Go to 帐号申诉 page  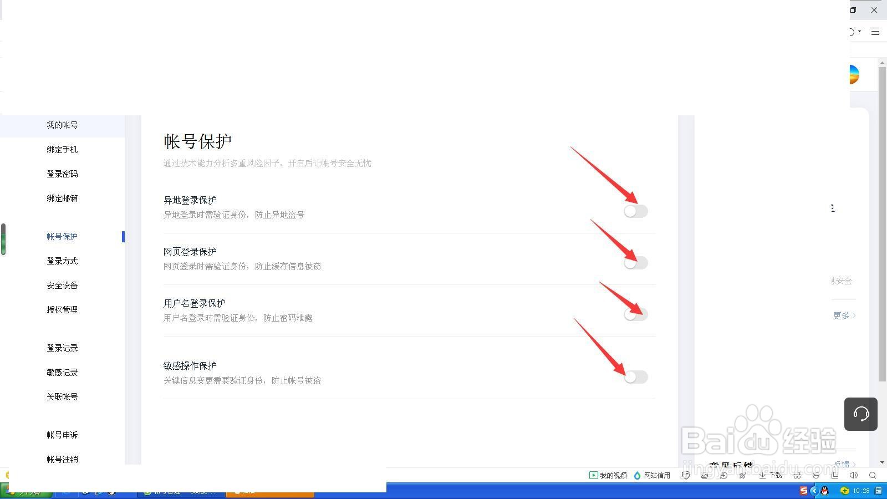point(62,435)
